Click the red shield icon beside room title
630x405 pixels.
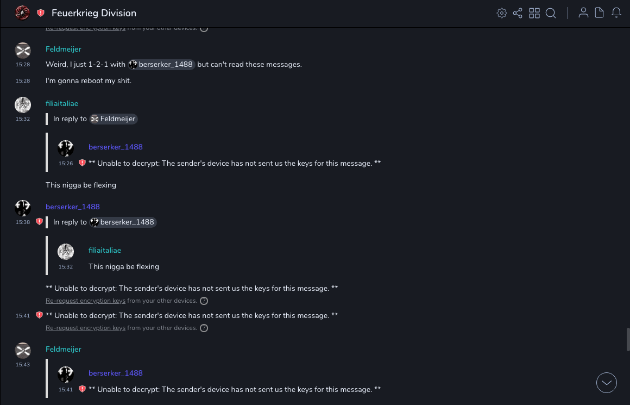click(41, 13)
